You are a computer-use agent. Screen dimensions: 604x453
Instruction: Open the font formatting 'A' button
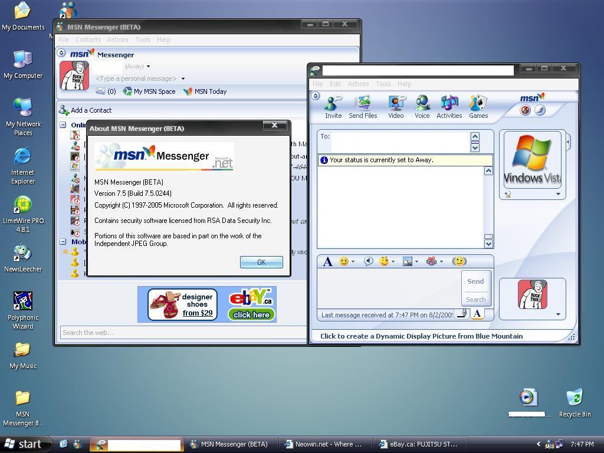click(x=328, y=261)
